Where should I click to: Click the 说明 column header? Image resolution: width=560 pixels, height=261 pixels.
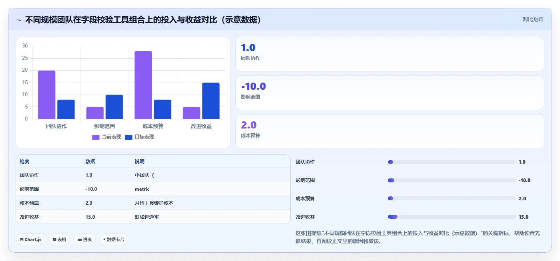[140, 162]
